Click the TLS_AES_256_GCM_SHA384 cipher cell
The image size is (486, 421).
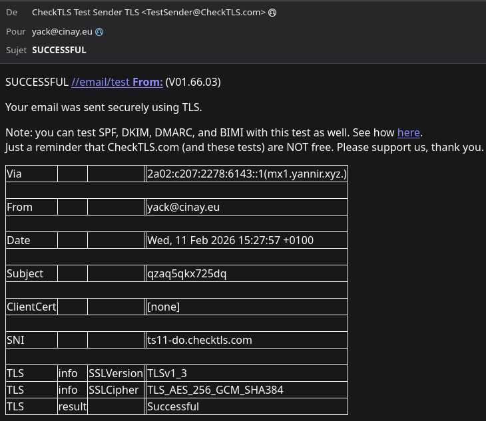(x=215, y=390)
